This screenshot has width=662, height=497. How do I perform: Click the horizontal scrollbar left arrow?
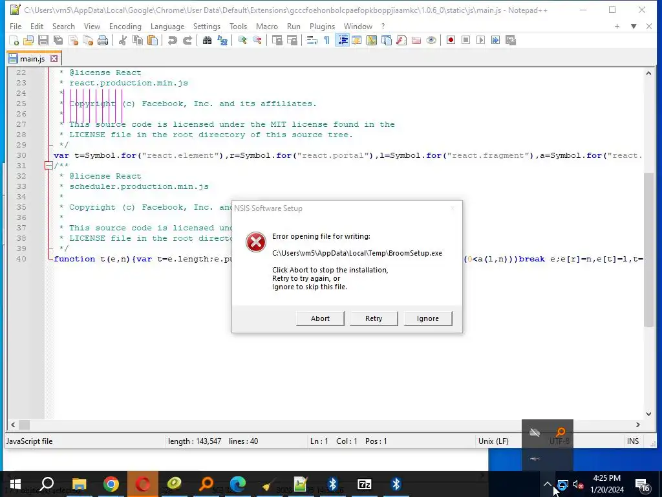pos(13,425)
